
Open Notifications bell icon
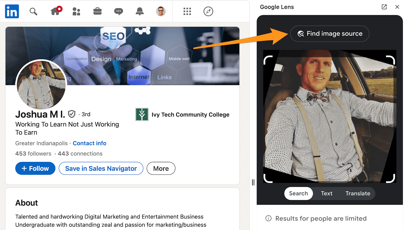coord(140,11)
